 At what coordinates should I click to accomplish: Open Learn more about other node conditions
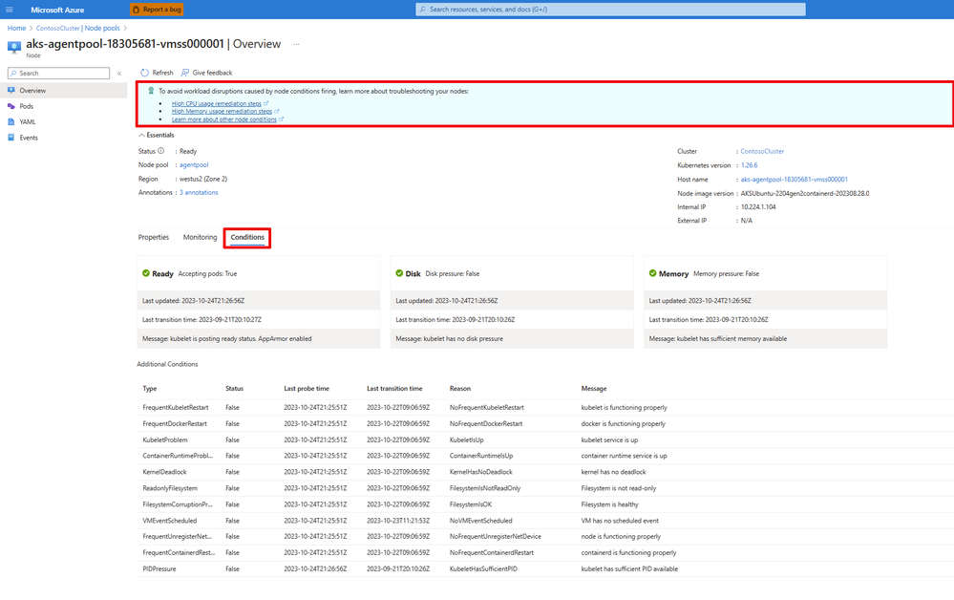(x=223, y=119)
